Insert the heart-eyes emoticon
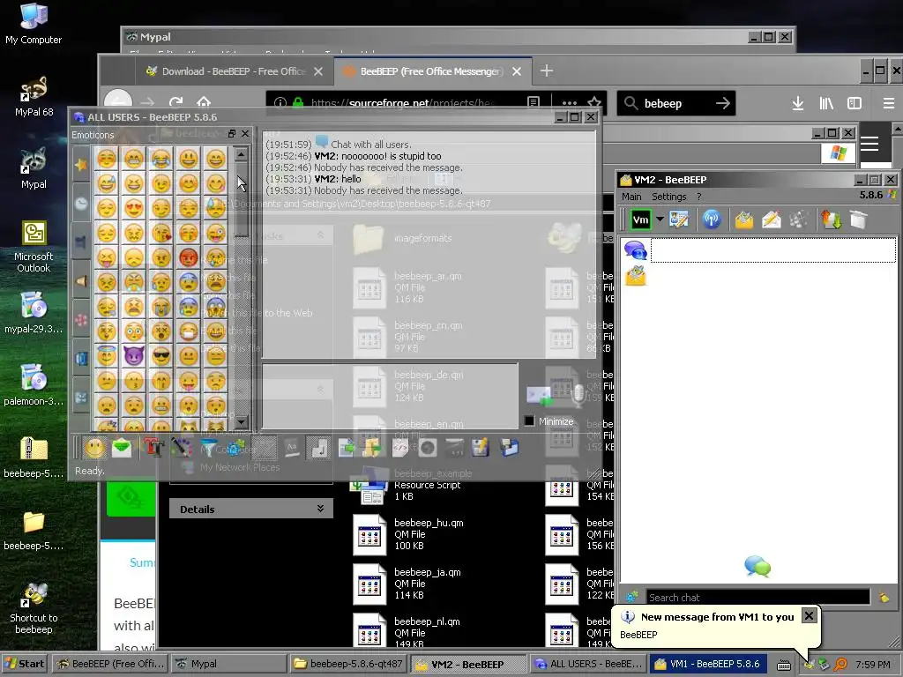The image size is (903, 677). [x=134, y=208]
